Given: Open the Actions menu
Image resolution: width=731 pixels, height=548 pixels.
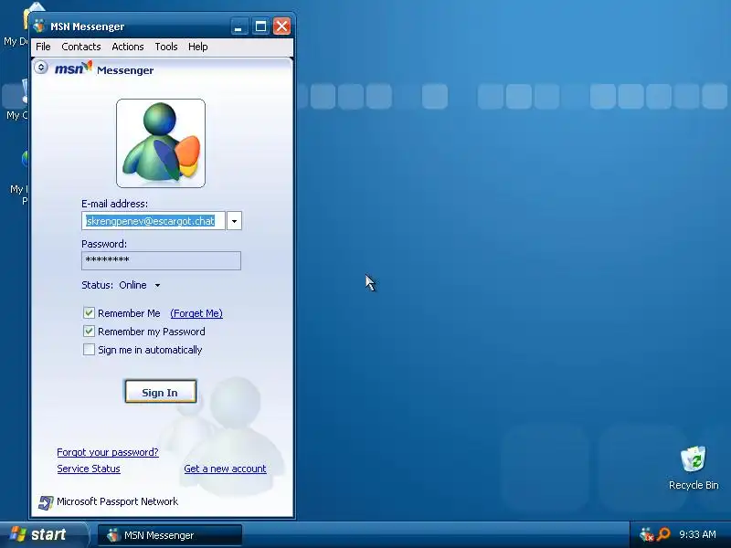Looking at the screenshot, I should [x=128, y=47].
